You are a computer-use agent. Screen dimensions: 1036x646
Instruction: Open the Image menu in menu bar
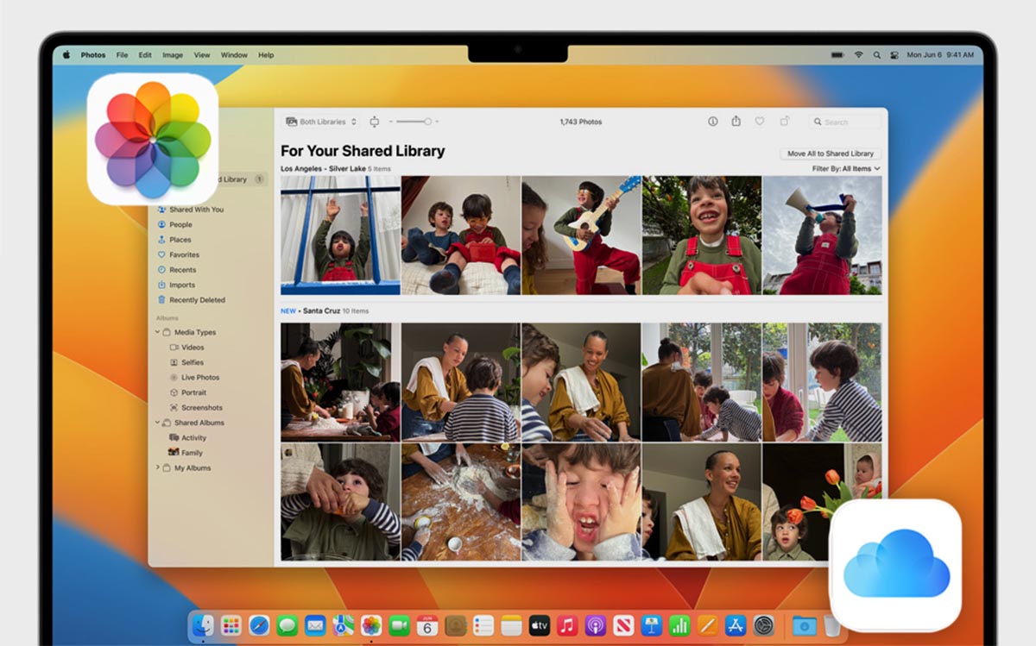(173, 55)
